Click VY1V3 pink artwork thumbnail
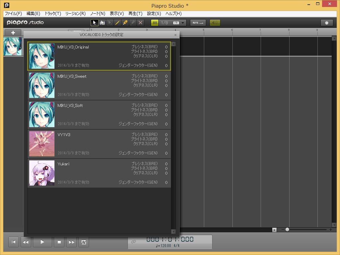 click(x=42, y=144)
